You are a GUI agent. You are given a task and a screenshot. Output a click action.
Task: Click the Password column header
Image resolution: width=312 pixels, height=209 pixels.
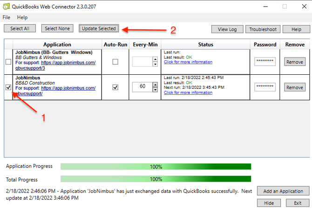point(265,45)
